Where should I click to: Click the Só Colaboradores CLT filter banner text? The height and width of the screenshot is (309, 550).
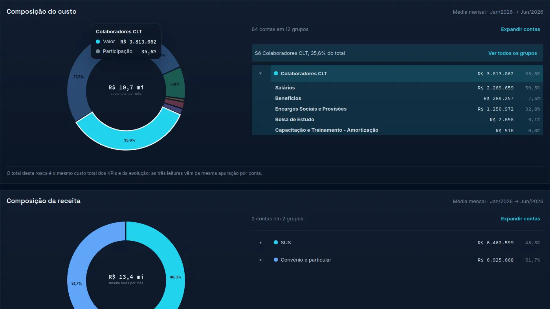[300, 53]
